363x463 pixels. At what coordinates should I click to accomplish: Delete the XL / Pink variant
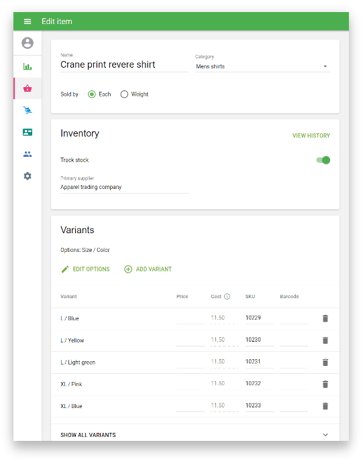tap(325, 384)
